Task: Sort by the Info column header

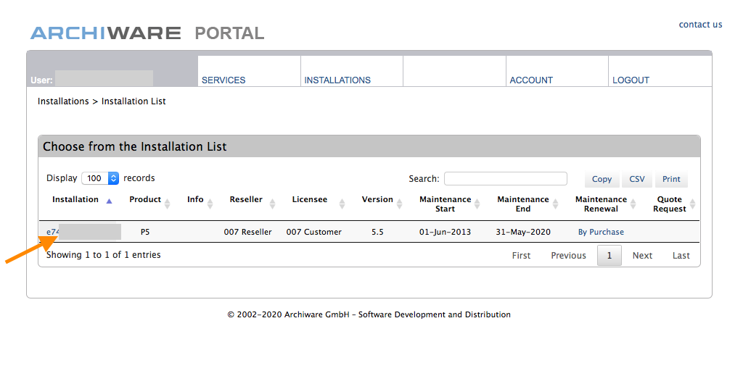Action: (195, 199)
